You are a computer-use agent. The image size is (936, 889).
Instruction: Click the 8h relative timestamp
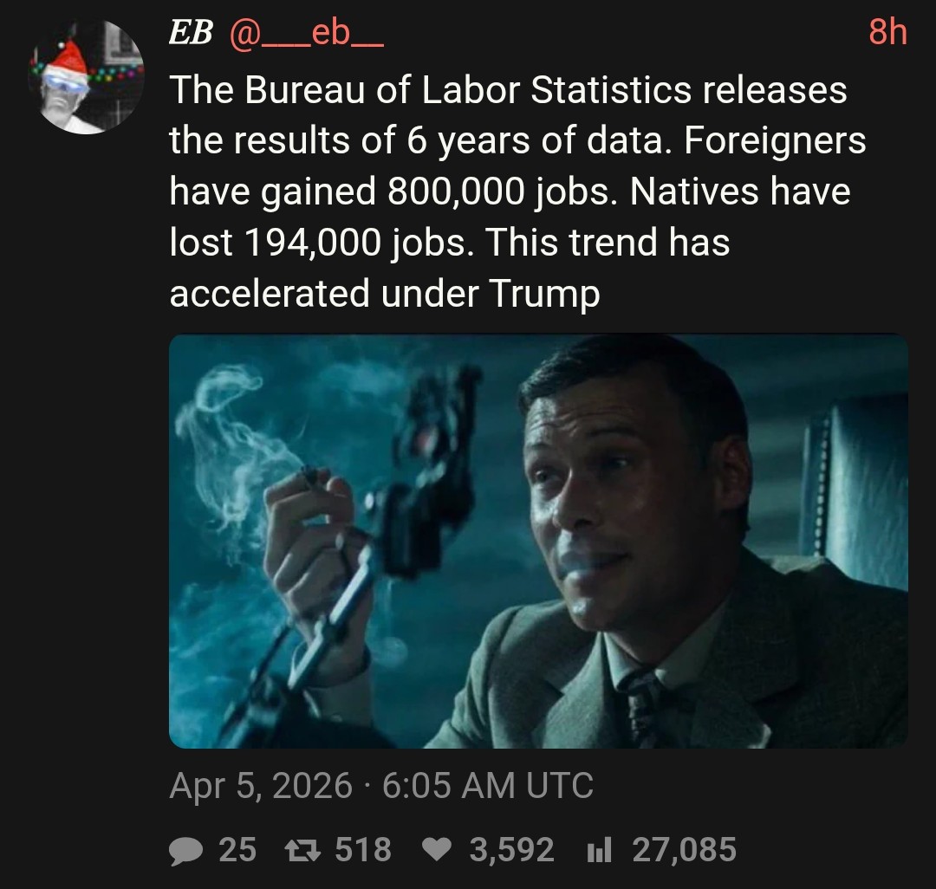887,33
